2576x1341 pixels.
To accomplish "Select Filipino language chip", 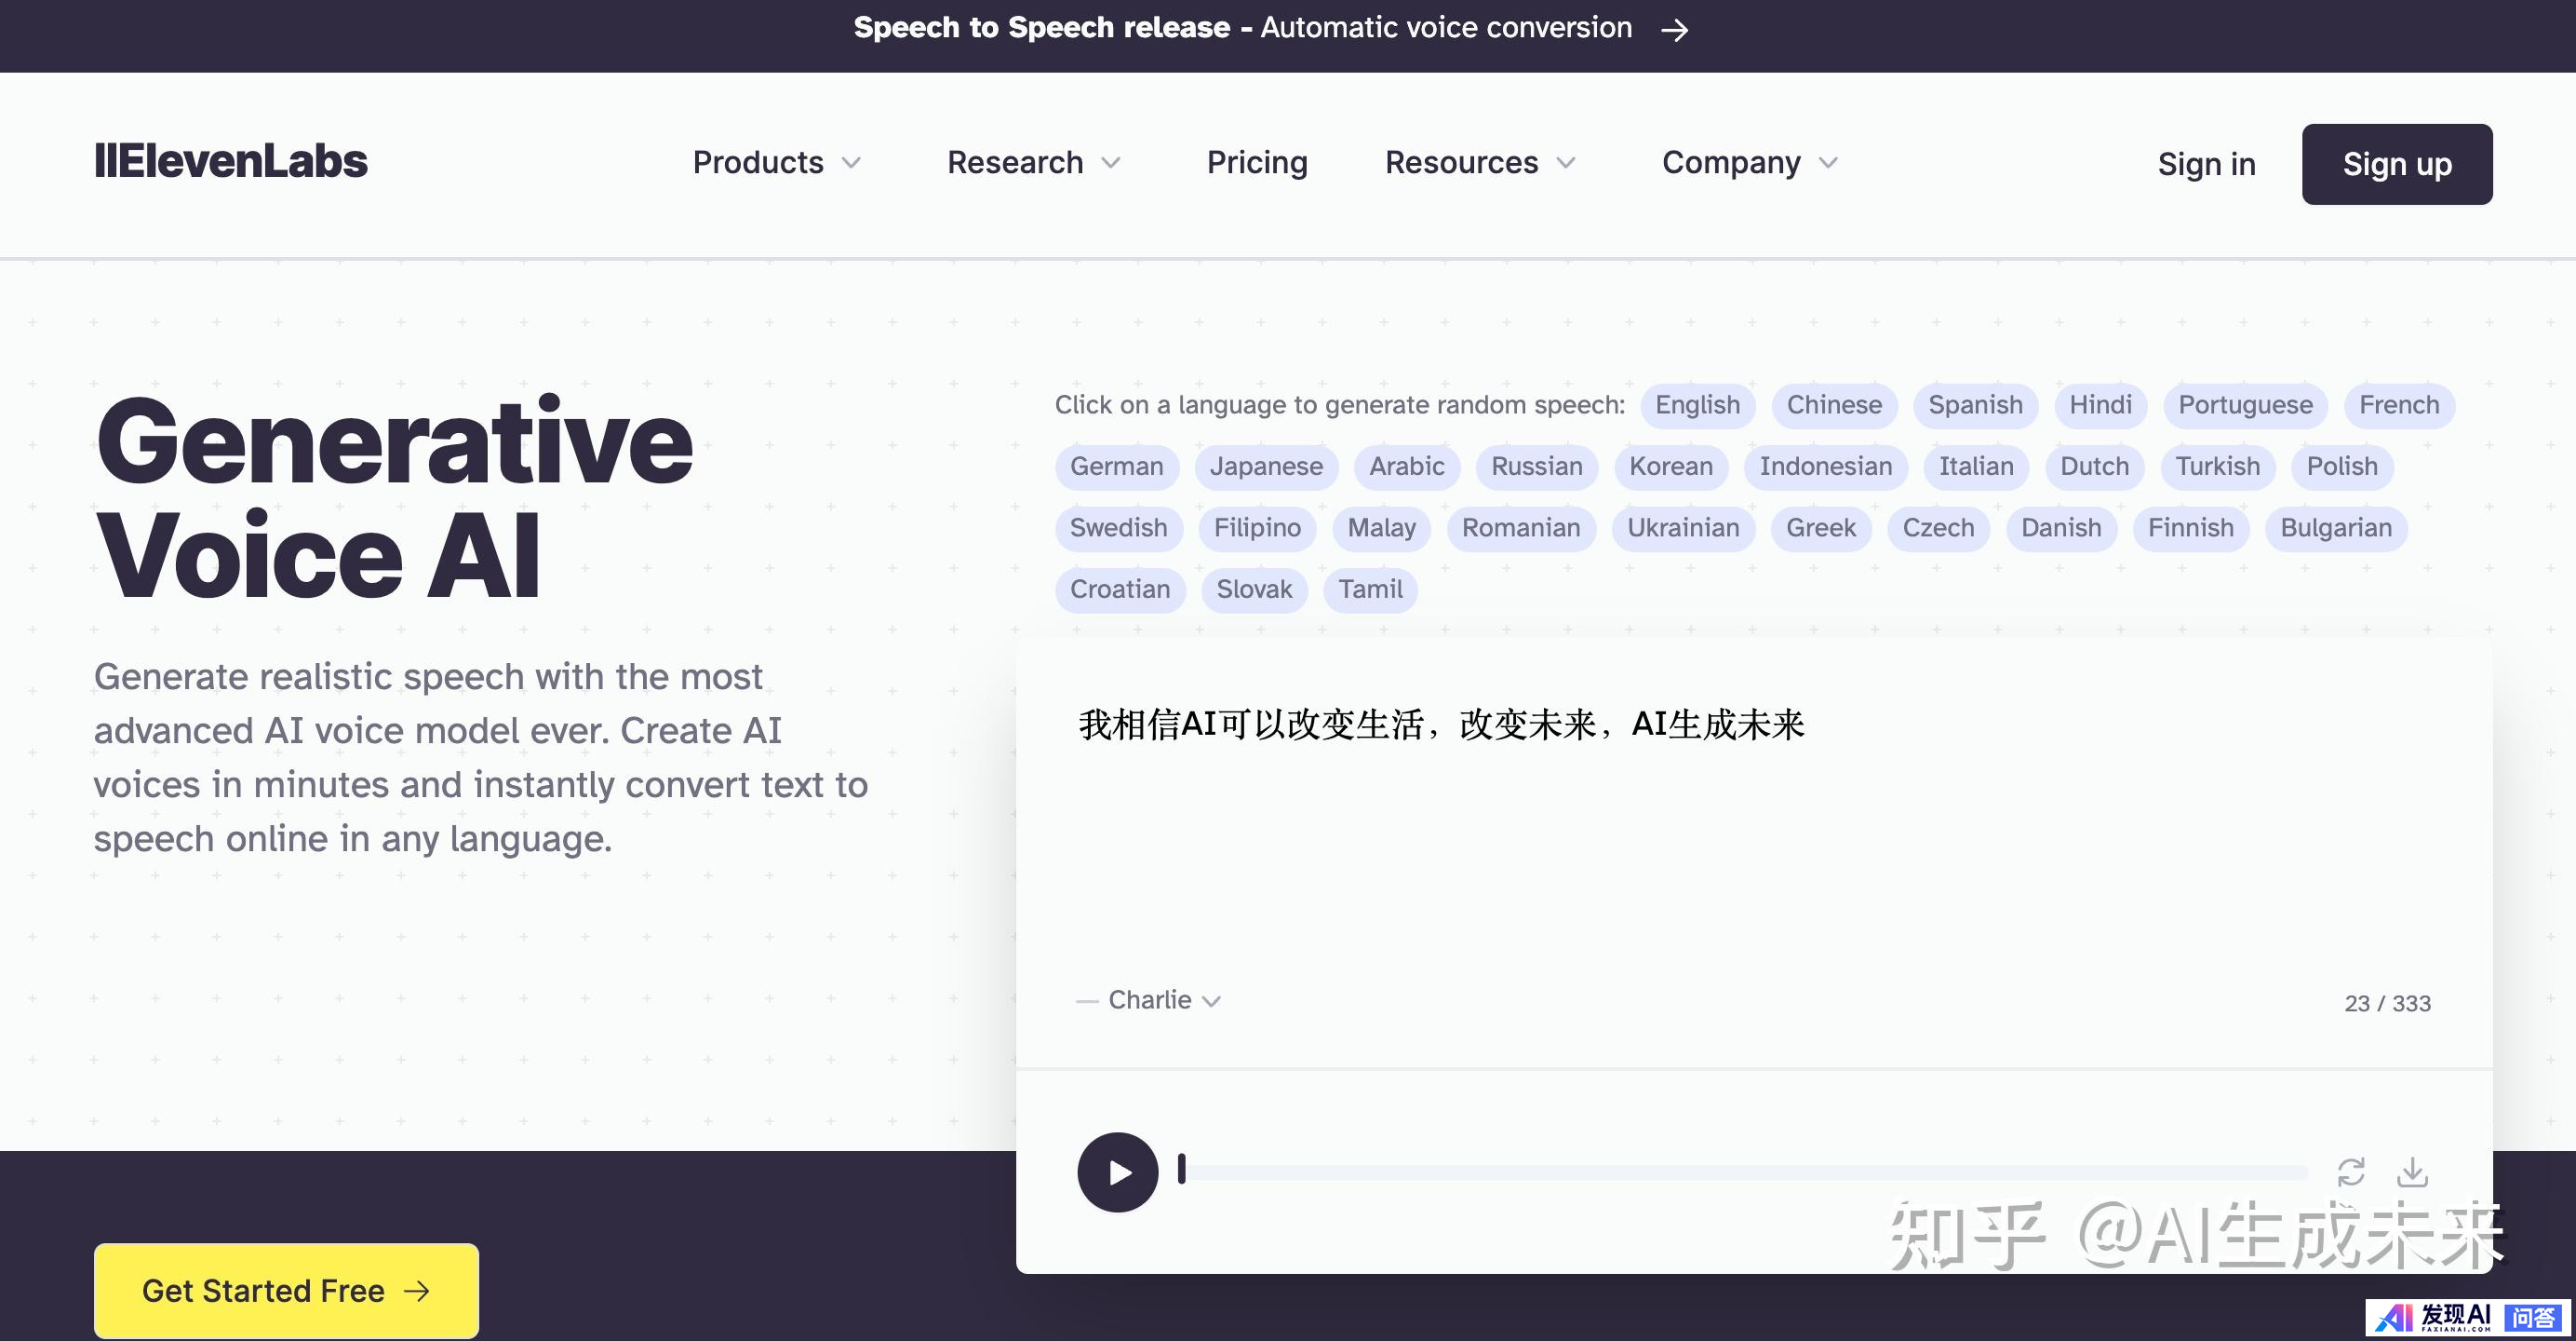I will (x=1257, y=528).
